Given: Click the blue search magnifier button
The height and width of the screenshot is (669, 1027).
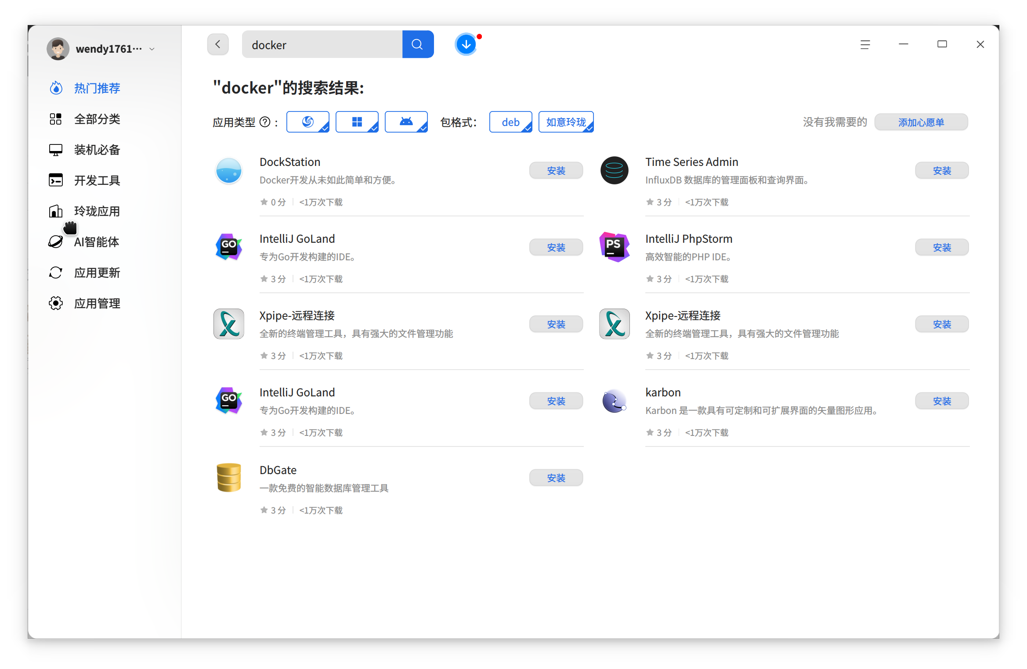Looking at the screenshot, I should pyautogui.click(x=418, y=44).
